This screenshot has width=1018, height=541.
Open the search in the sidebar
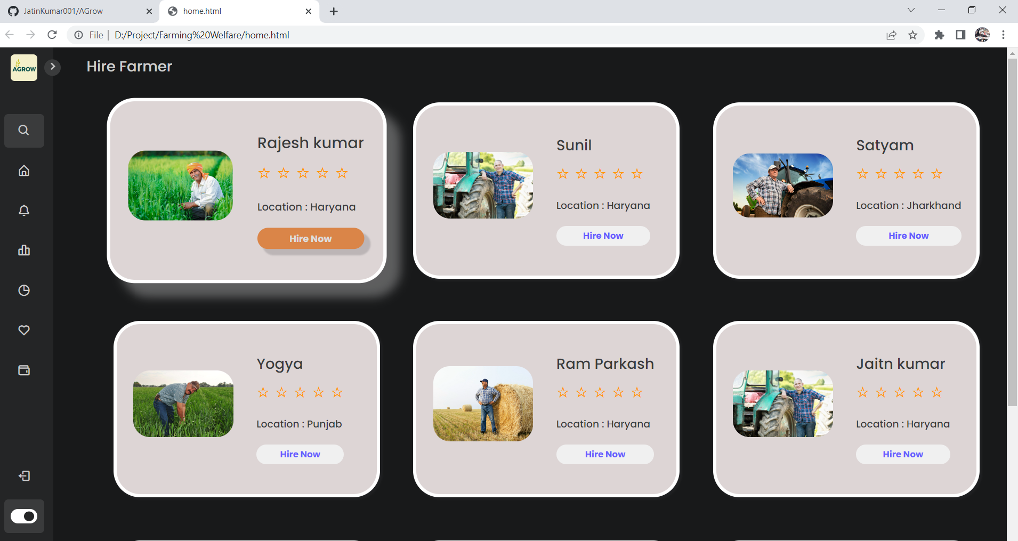(x=24, y=131)
